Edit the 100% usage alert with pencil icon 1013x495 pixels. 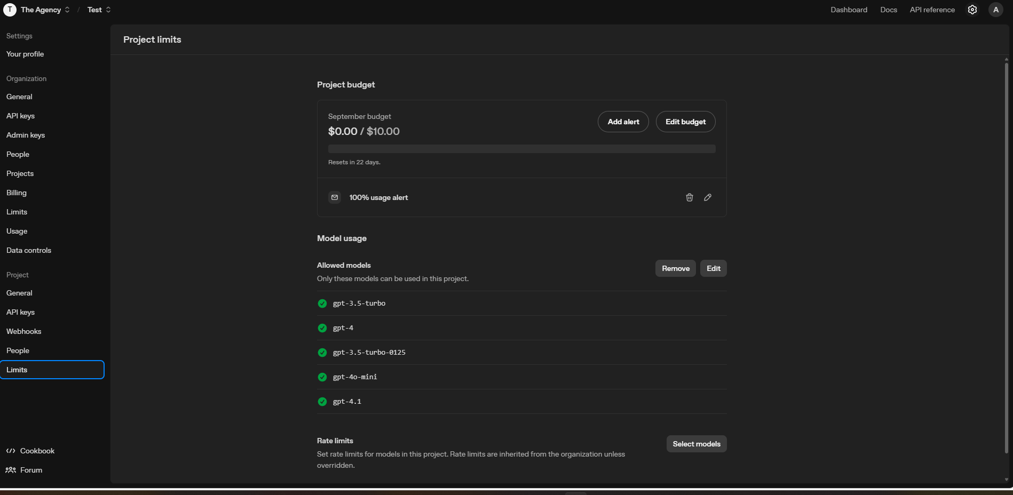pyautogui.click(x=708, y=197)
